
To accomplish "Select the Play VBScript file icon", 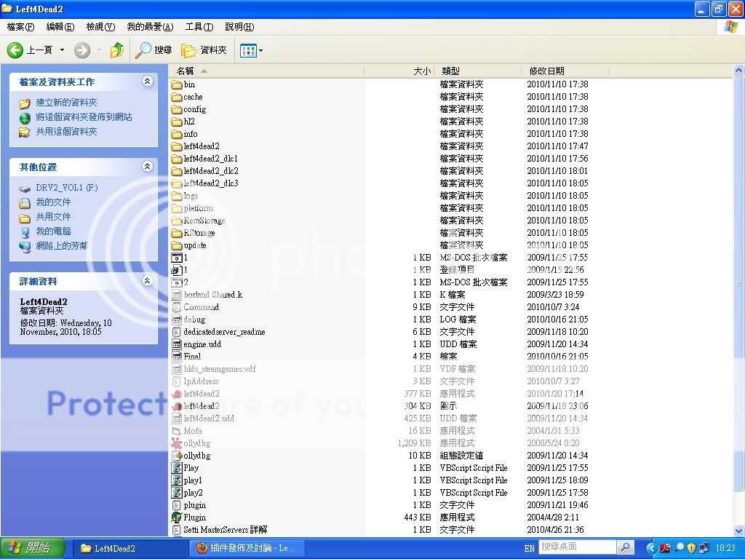I will click(177, 468).
